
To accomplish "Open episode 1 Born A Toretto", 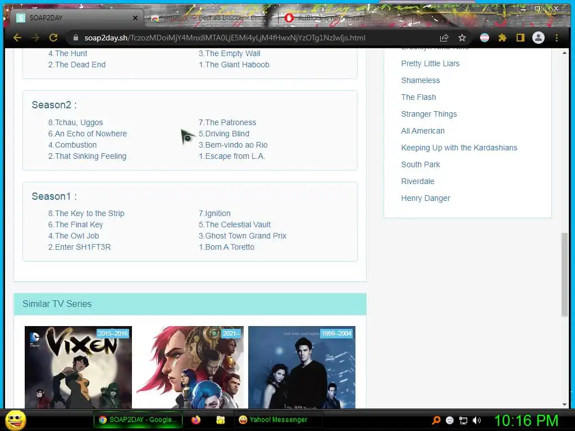I will point(227,247).
